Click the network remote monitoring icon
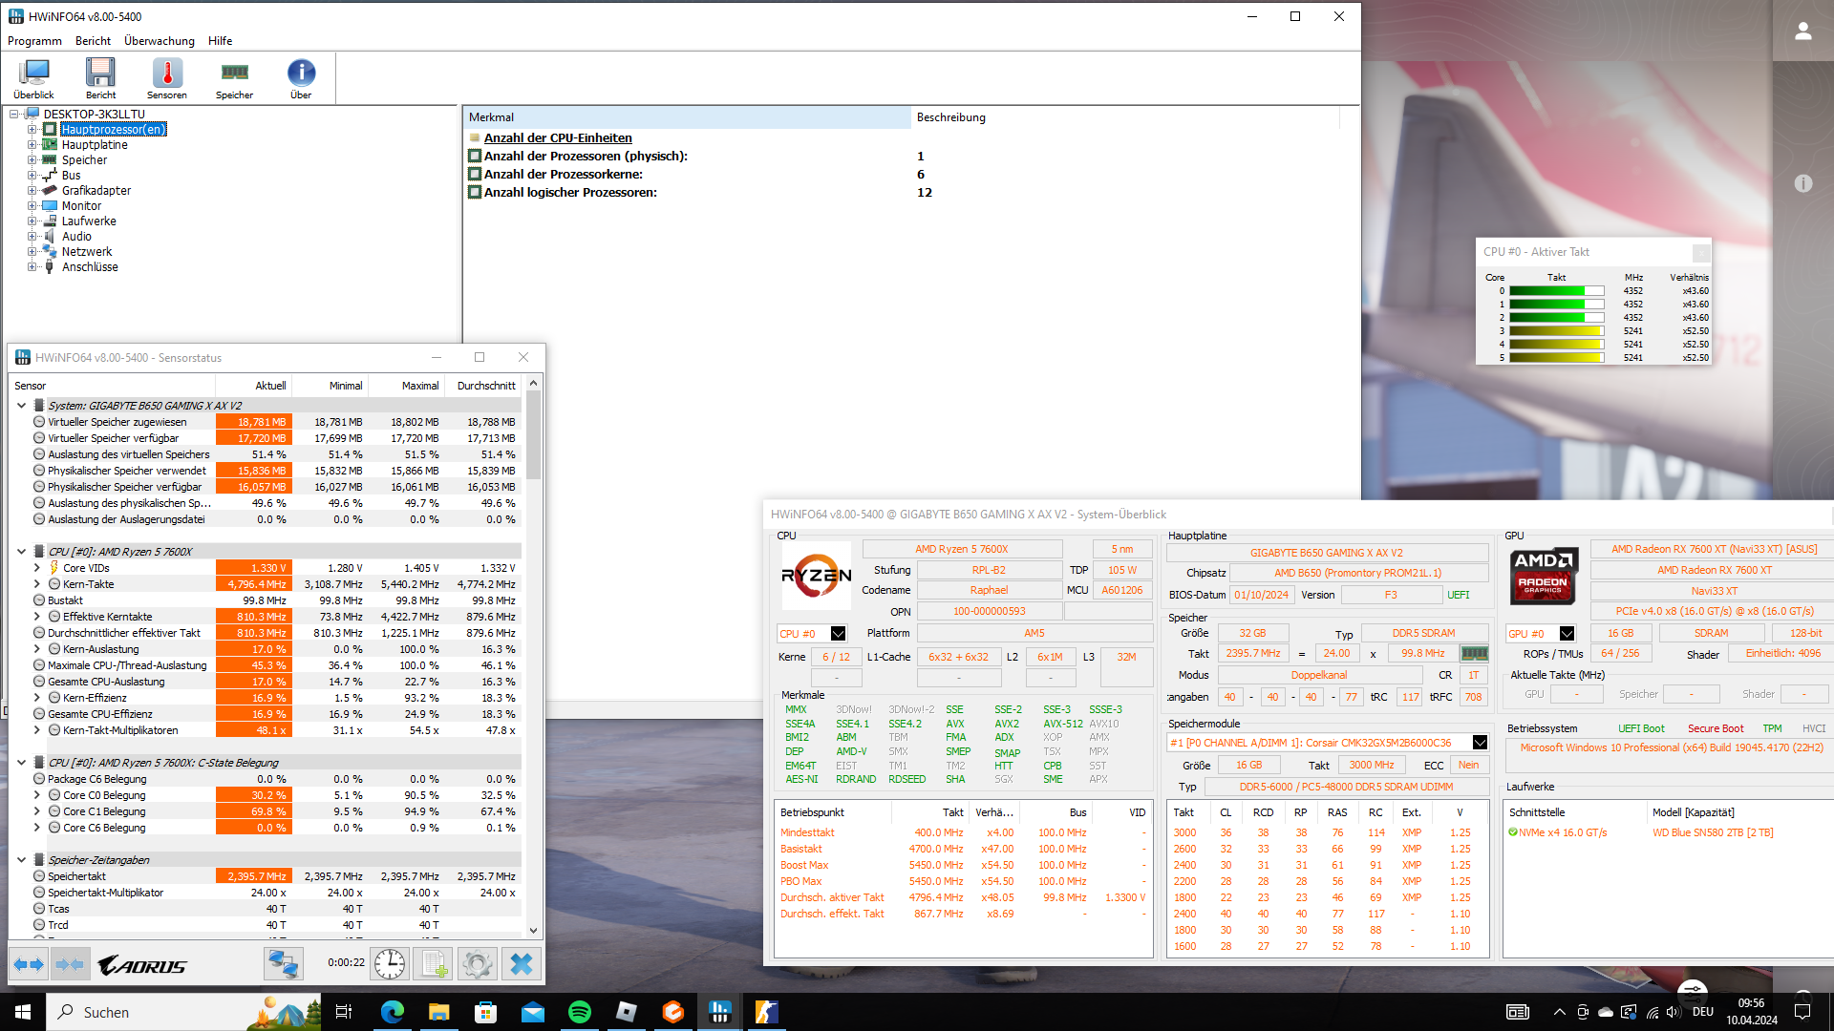1834x1031 pixels. coord(284,964)
